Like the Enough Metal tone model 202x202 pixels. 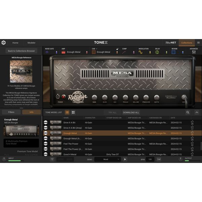click(x=192, y=132)
